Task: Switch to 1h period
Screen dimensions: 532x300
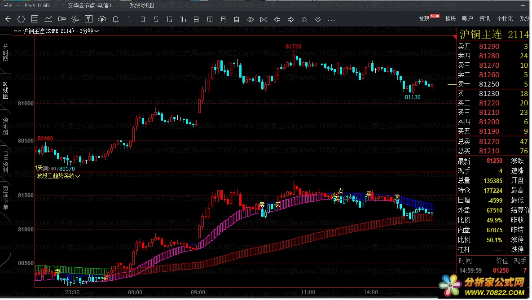Action: click(183, 19)
